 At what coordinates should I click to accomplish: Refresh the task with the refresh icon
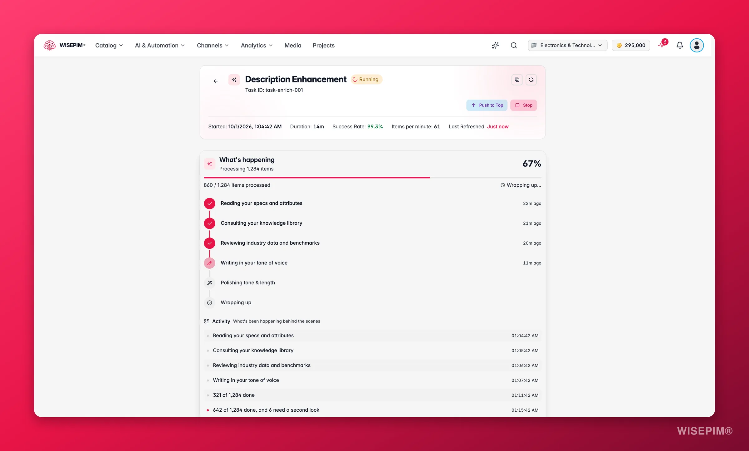point(531,80)
